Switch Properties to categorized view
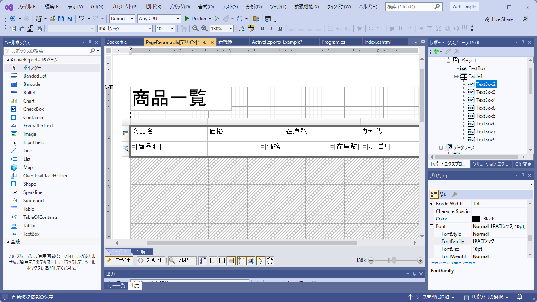 (x=434, y=194)
